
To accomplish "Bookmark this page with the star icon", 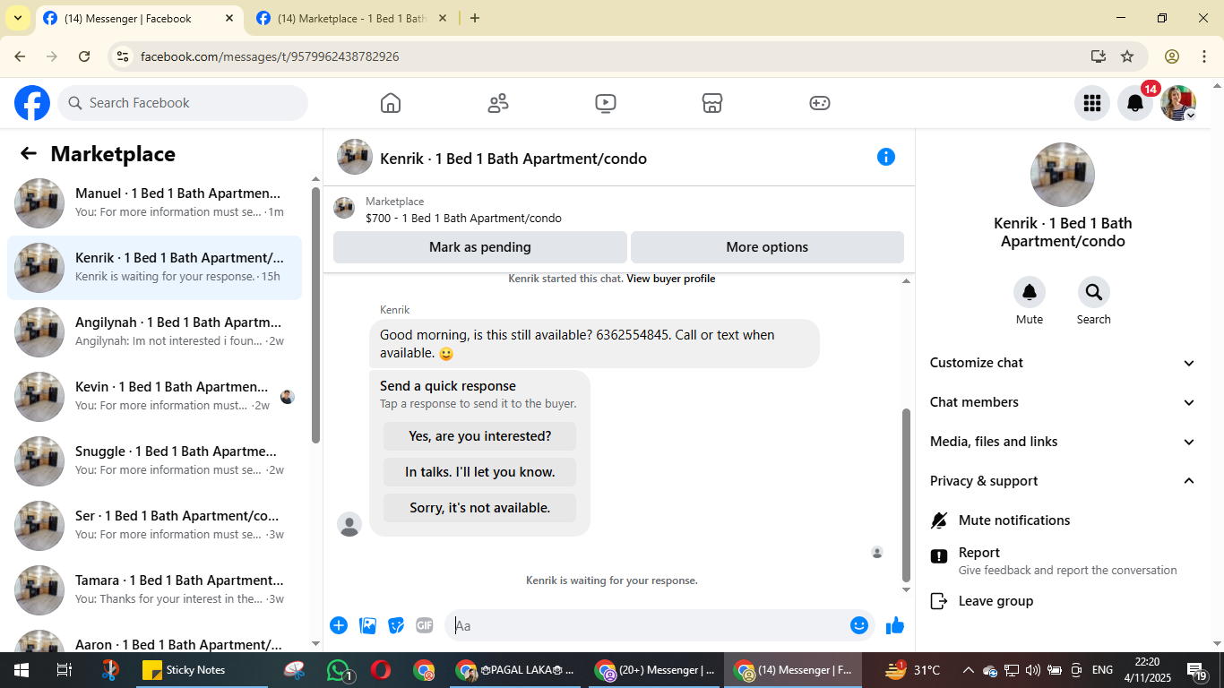I will click(1127, 56).
